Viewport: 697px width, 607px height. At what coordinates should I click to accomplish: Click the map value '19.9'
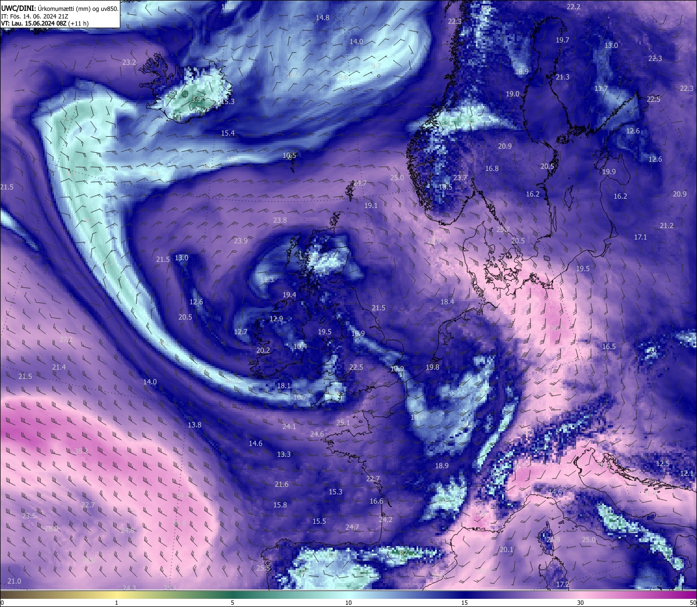(609, 172)
